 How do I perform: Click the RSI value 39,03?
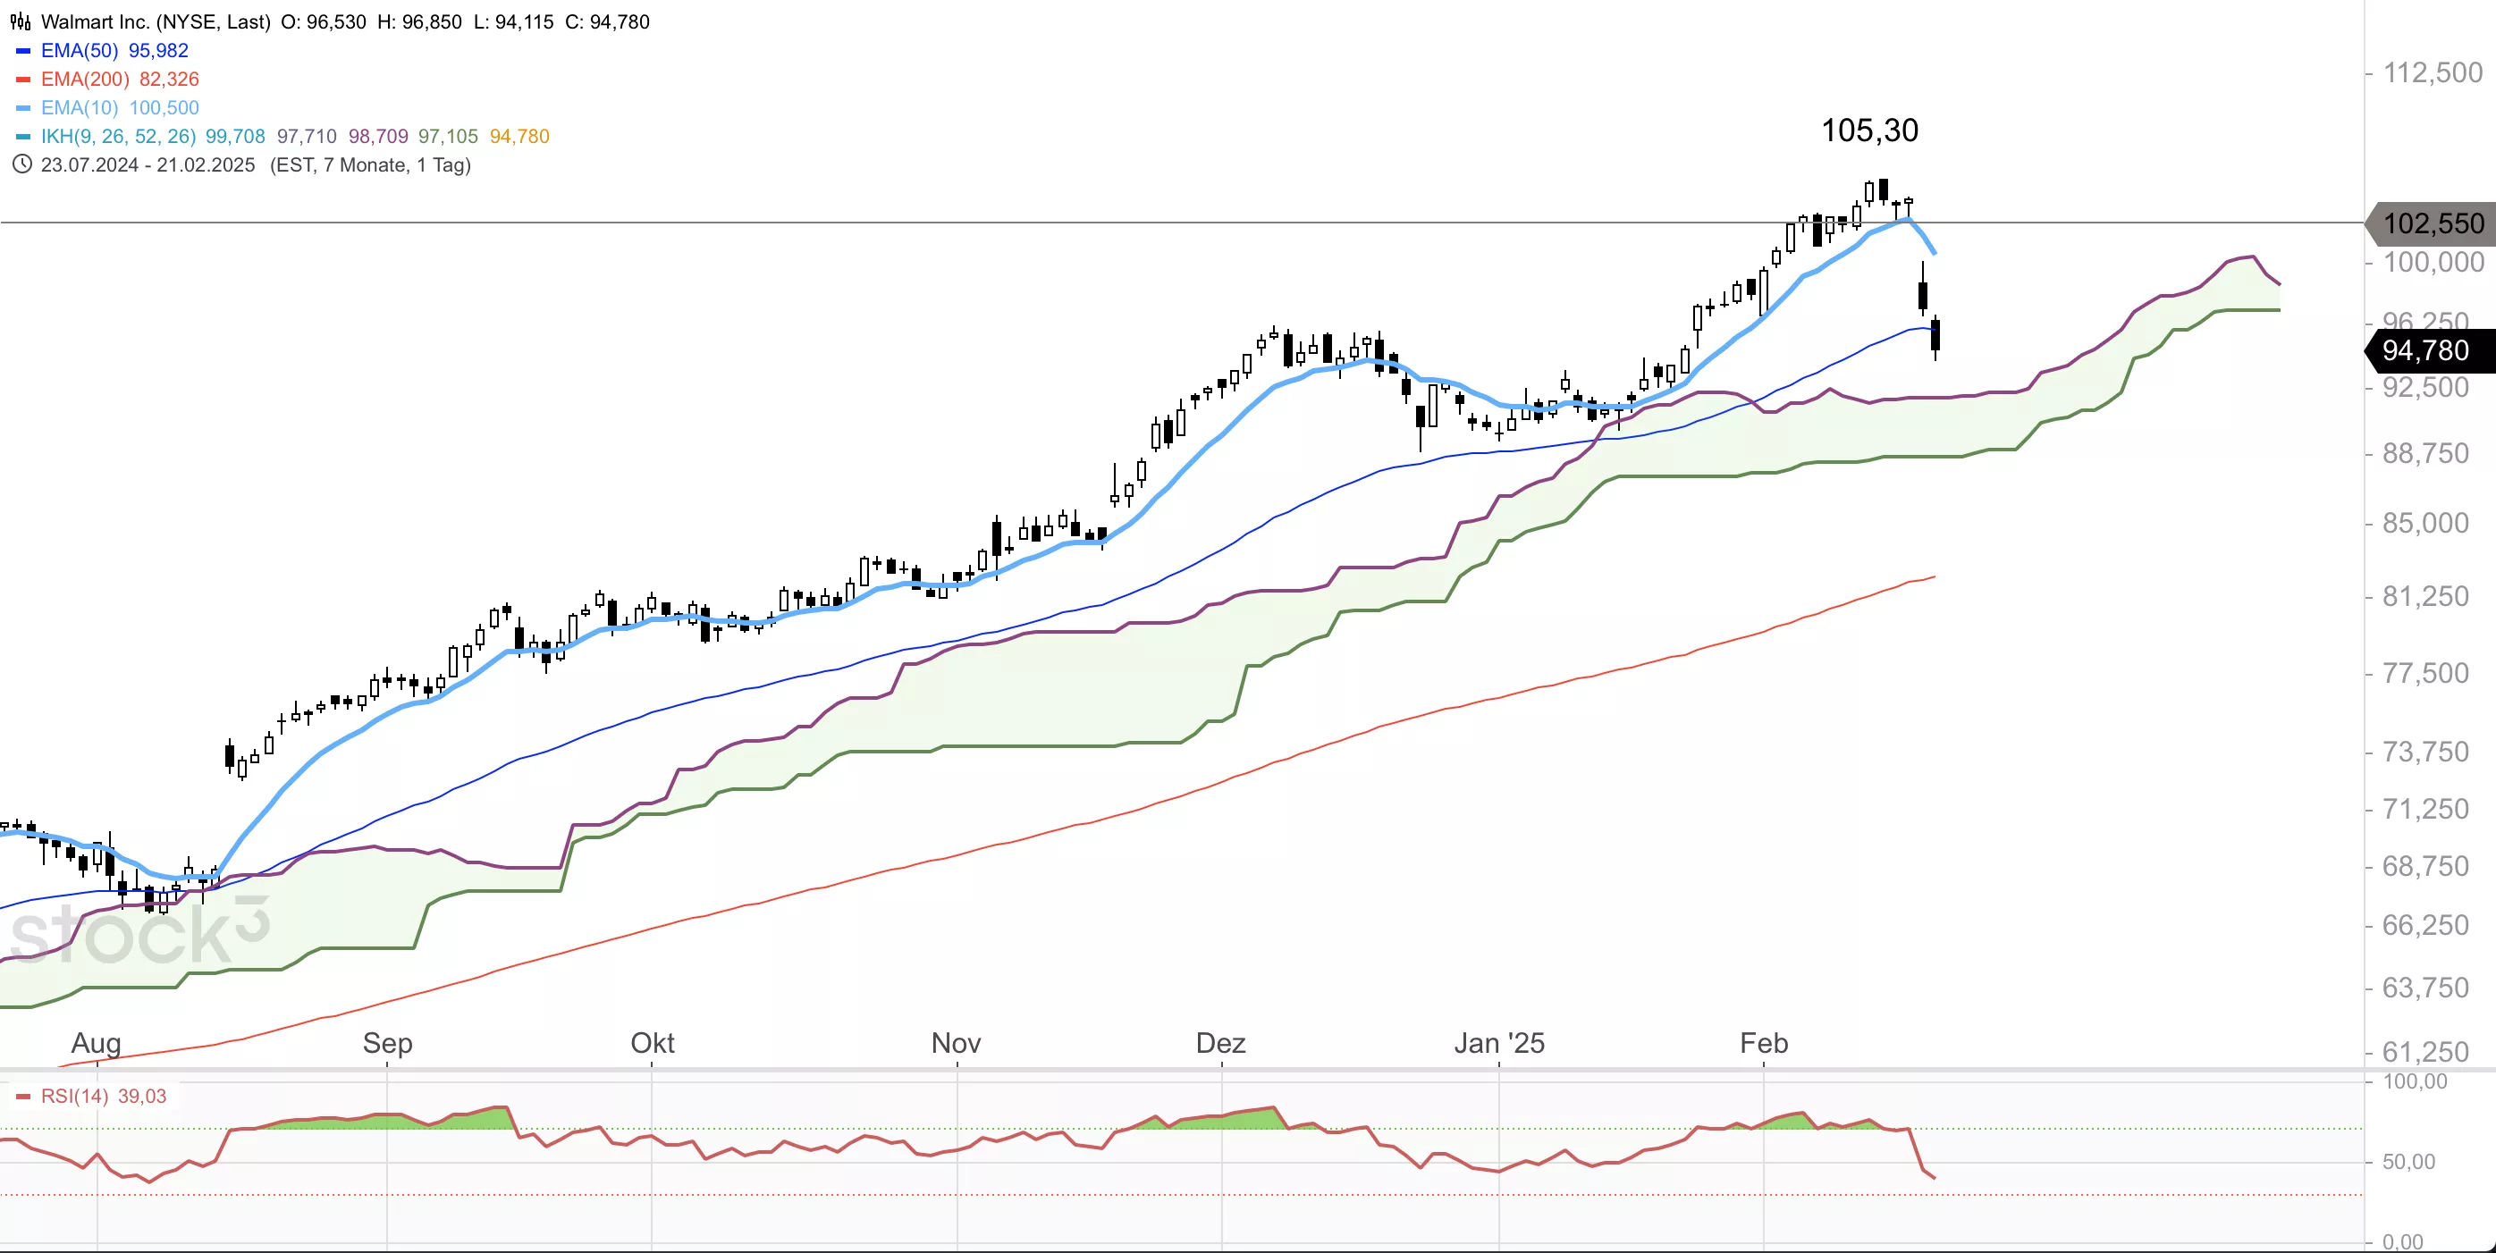pyautogui.click(x=142, y=1096)
